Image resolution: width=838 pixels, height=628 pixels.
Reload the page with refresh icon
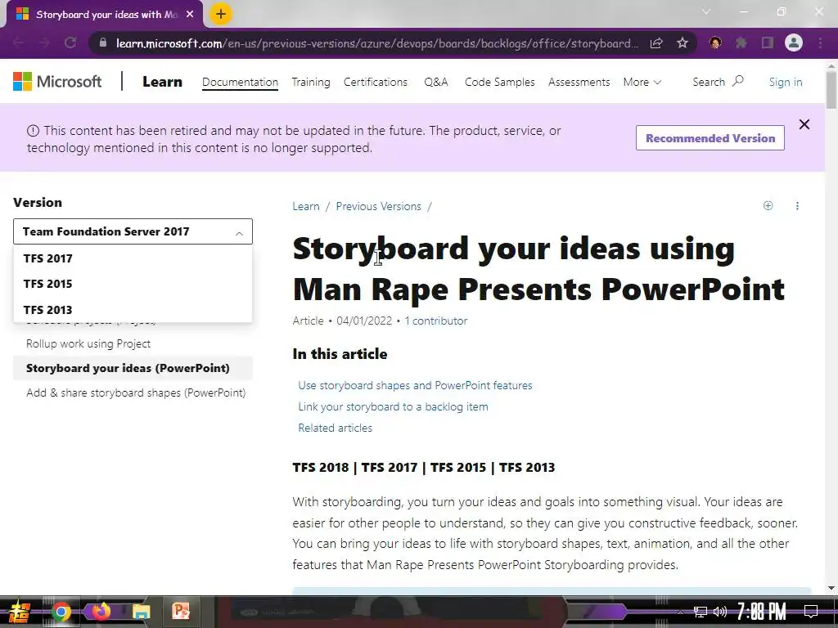coord(70,43)
